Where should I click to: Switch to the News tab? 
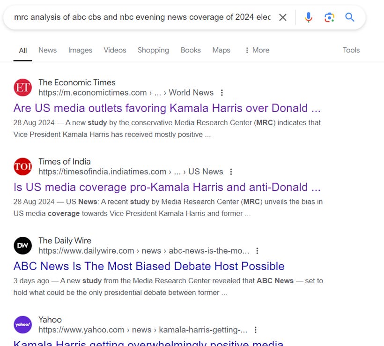pos(47,50)
